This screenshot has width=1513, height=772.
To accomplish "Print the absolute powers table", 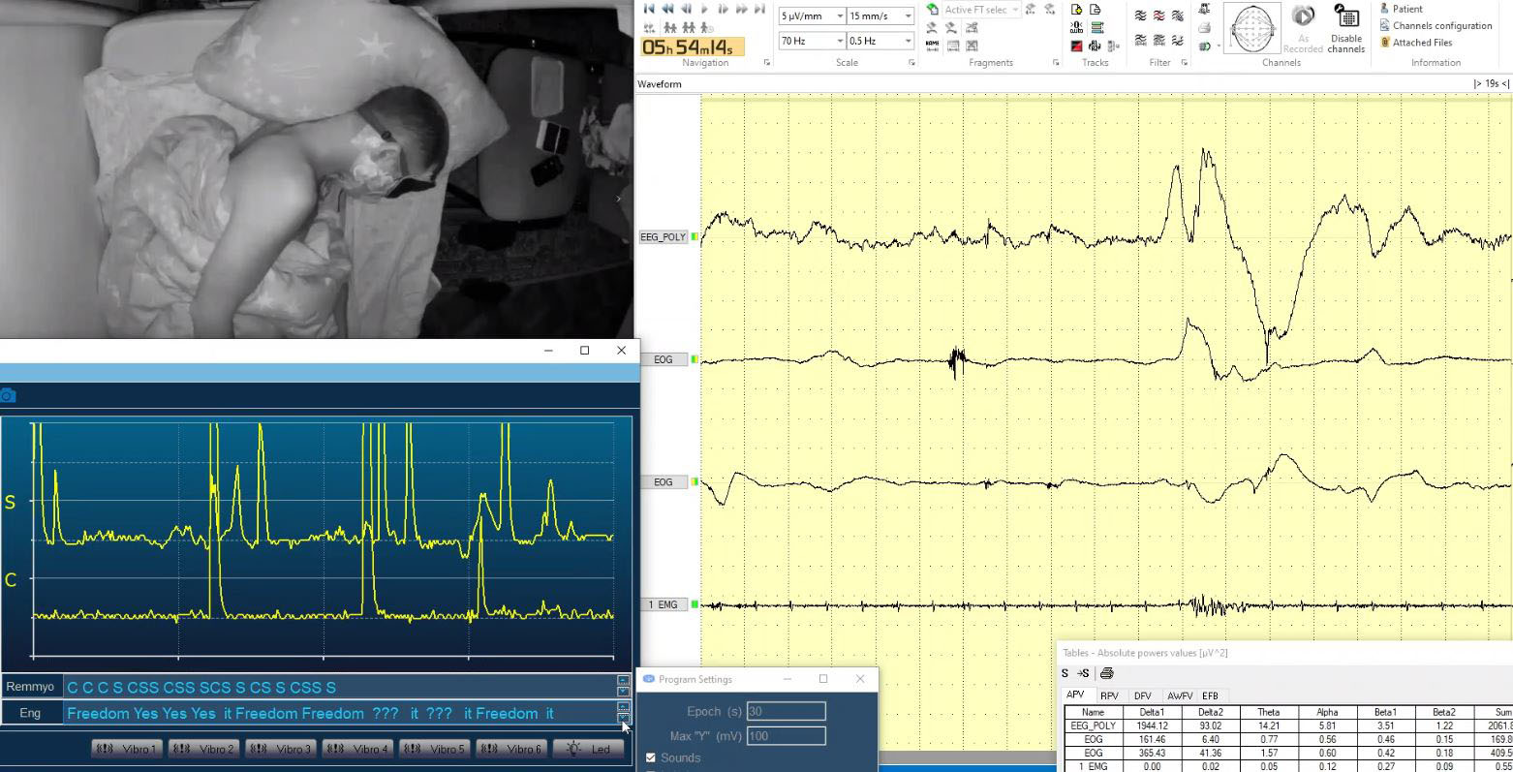I will 1106,673.
